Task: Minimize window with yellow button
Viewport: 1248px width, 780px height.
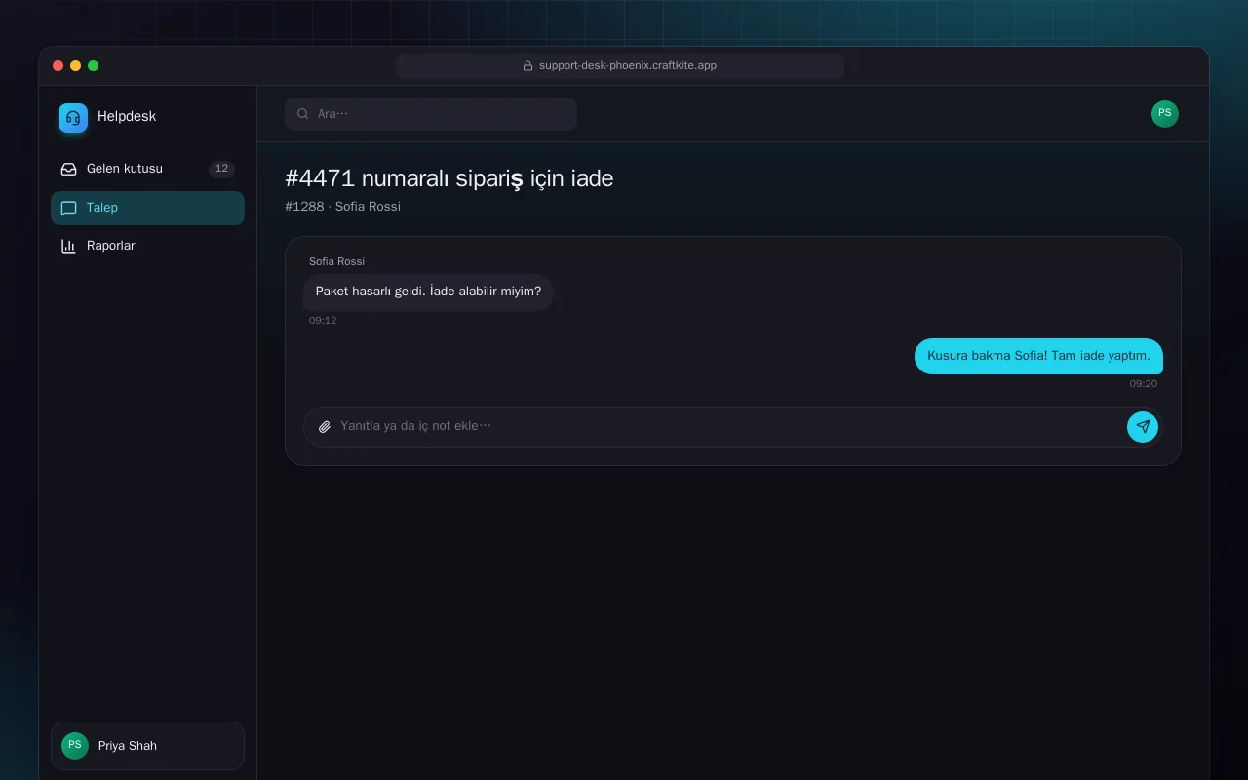Action: [75, 66]
